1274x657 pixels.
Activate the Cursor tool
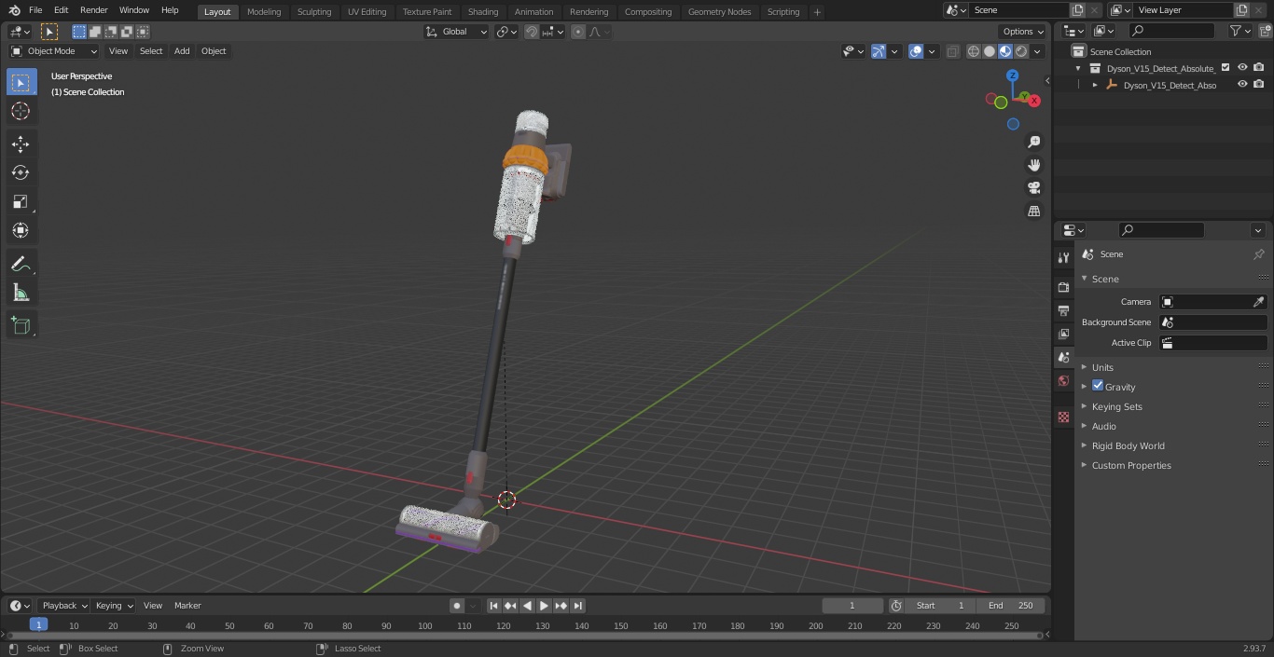pos(21,111)
